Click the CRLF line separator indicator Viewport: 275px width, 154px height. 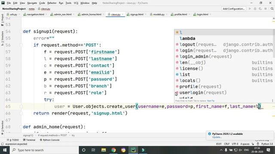point(226,144)
